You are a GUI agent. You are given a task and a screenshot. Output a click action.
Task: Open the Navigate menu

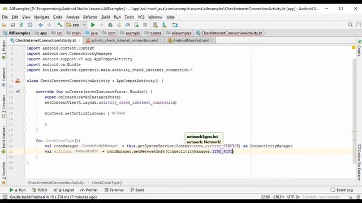[x=41, y=17]
